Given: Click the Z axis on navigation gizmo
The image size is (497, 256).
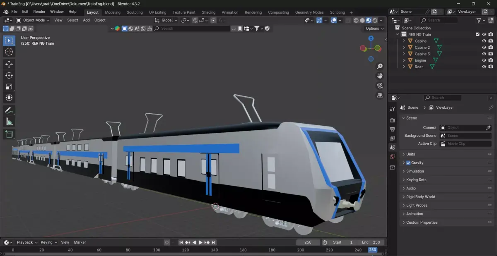Looking at the screenshot, I should click(371, 38).
